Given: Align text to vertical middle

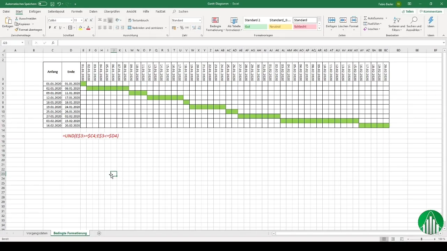Looking at the screenshot, I should [105, 20].
